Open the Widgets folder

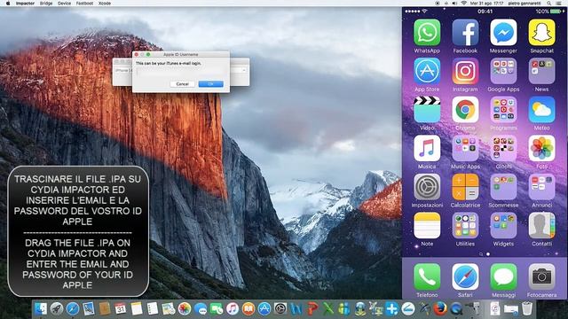[503, 226]
